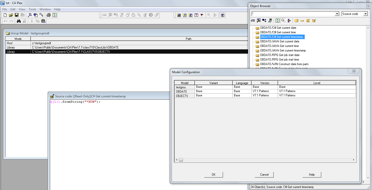Image resolution: width=372 pixels, height=190 pixels.
Task: Click the new table window icon with spark
Action: [179, 15]
